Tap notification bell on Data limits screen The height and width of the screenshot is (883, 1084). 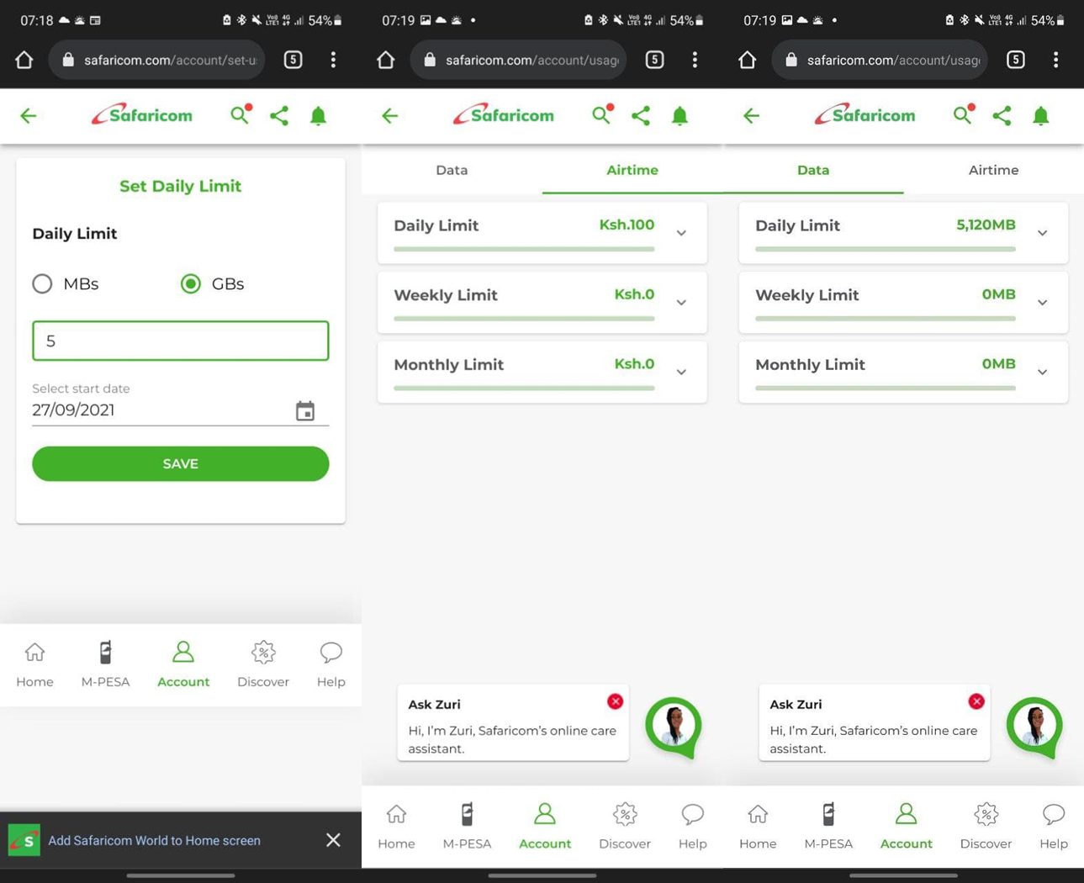click(x=1040, y=116)
